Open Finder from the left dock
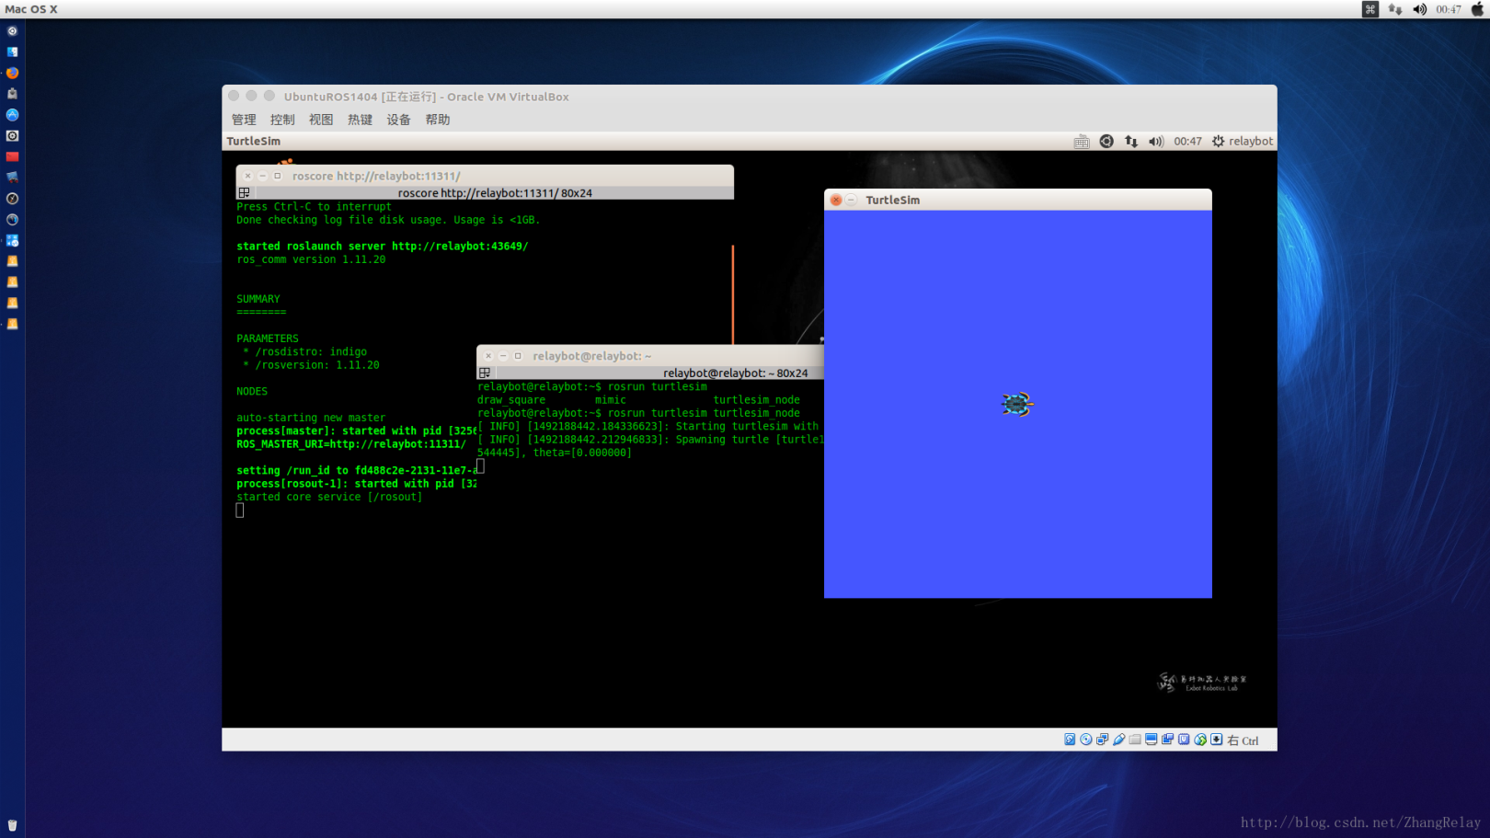 tap(12, 52)
